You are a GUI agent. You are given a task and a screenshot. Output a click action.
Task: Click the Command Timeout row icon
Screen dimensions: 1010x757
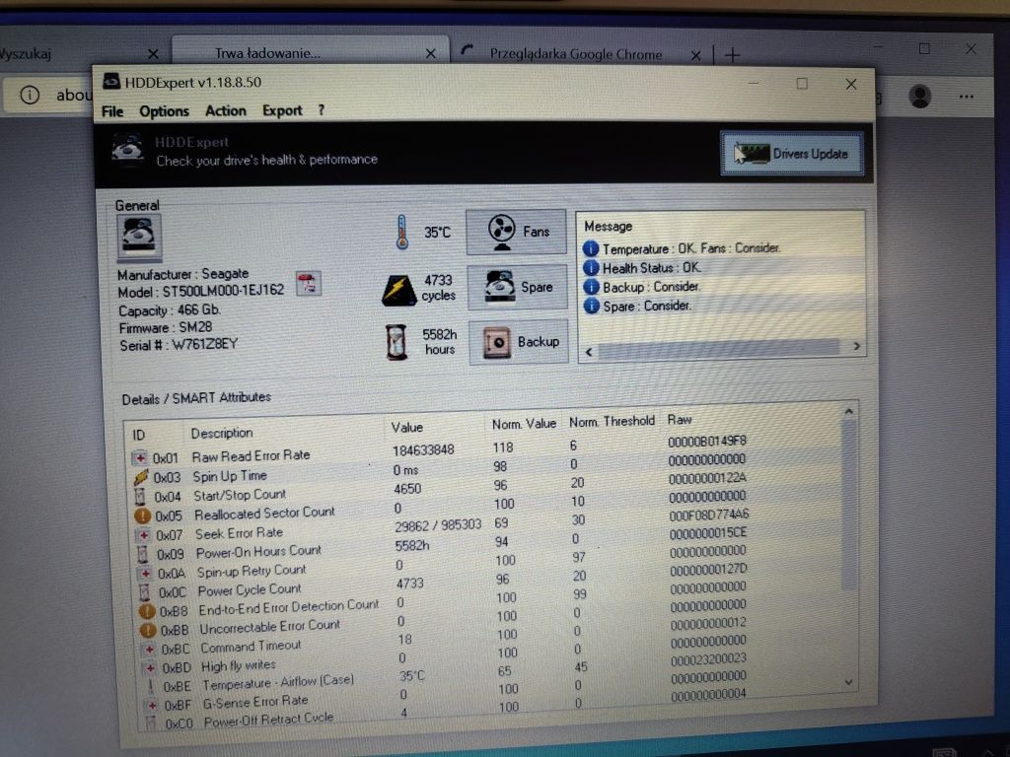pyautogui.click(x=150, y=649)
